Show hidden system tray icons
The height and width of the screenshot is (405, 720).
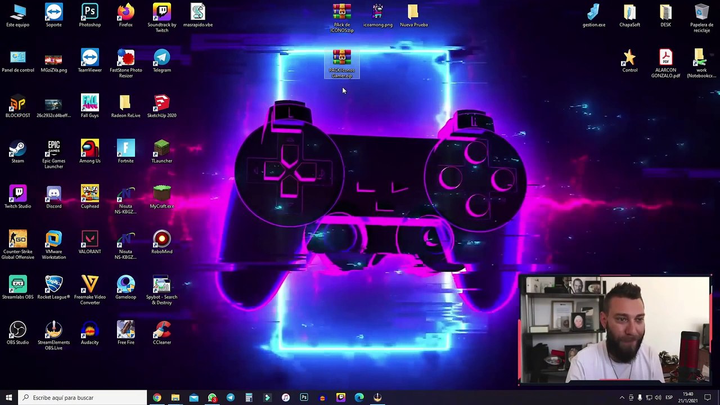(x=622, y=398)
